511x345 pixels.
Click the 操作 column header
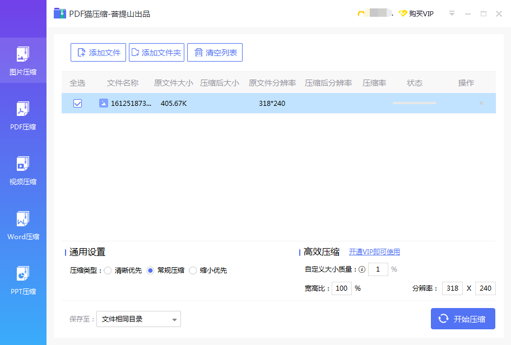coord(466,83)
